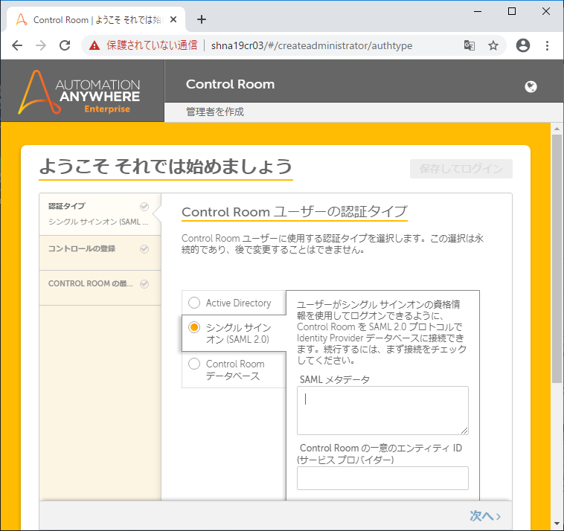Screen dimensions: 564x531
Task: Click the globe language icon in header
Action: click(x=531, y=87)
